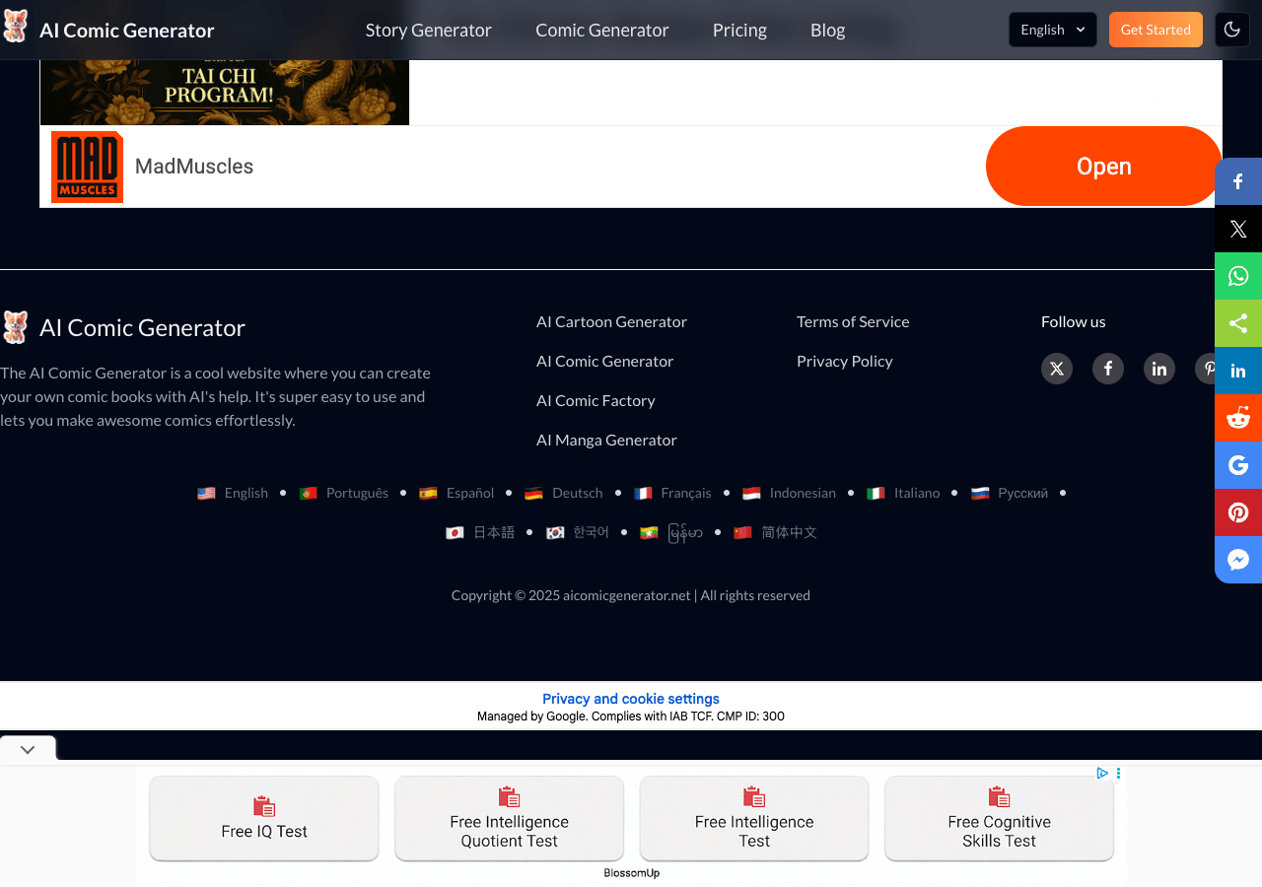This screenshot has height=887, width=1262.
Task: Switch language to 日本語
Action: click(494, 532)
